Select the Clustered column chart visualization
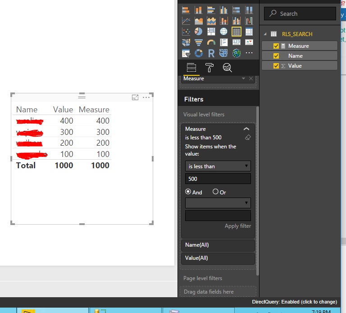346x313 pixels. pyautogui.click(x=224, y=10)
